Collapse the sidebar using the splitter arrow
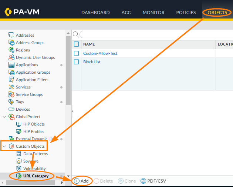The width and height of the screenshot is (233, 187). 72,111
